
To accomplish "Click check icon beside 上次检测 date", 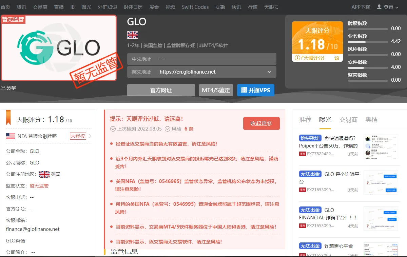I will 113,129.
